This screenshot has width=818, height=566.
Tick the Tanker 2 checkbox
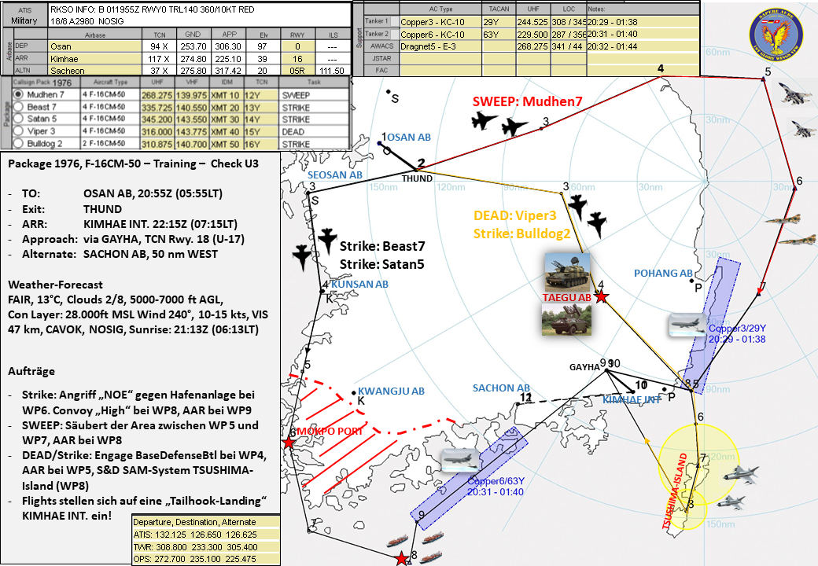click(394, 35)
